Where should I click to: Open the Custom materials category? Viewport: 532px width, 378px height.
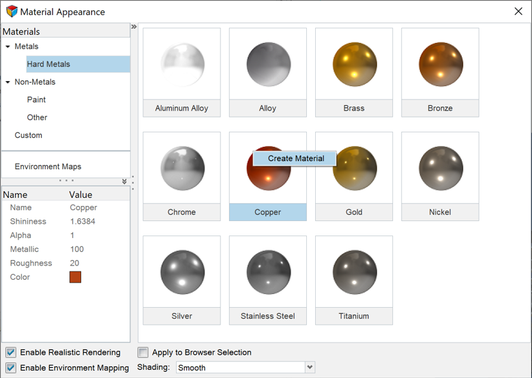29,135
